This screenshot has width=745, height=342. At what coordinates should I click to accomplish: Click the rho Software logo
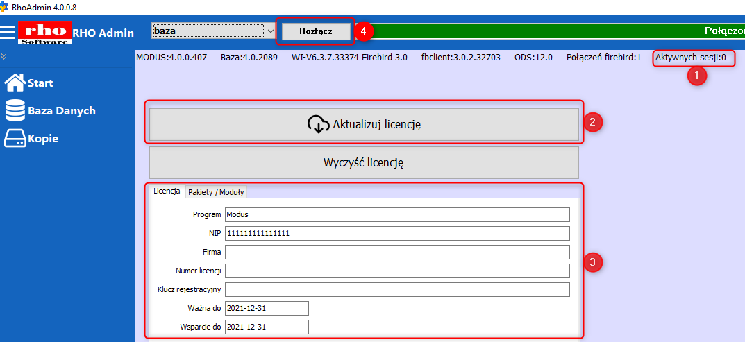coord(45,33)
